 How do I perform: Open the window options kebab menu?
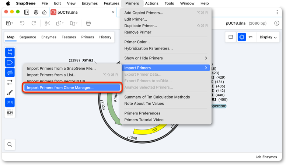tap(277, 12)
